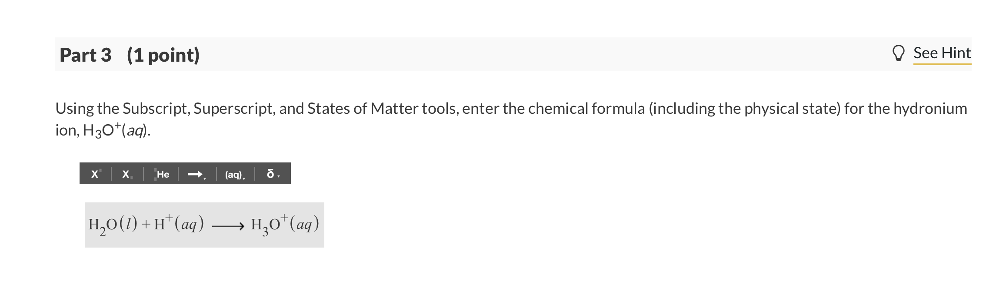Click inside the chemical formula answer field
The height and width of the screenshot is (301, 1006).
(x=204, y=224)
